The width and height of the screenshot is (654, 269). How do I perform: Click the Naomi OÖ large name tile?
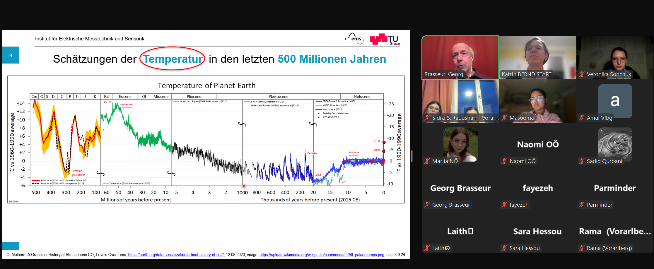click(x=538, y=144)
